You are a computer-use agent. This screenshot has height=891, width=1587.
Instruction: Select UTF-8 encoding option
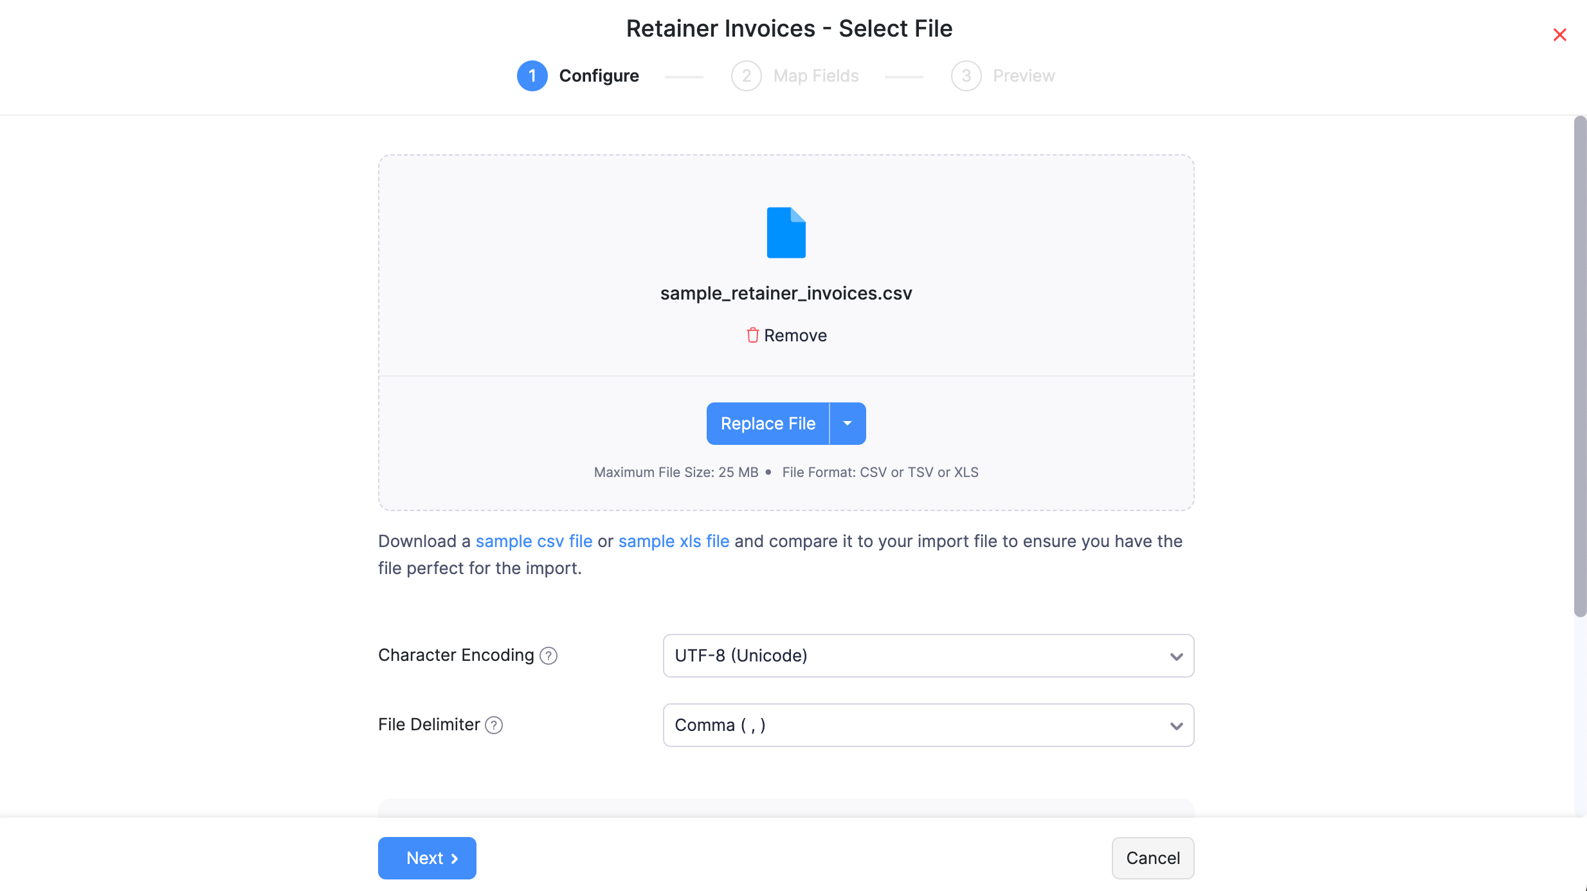click(929, 654)
